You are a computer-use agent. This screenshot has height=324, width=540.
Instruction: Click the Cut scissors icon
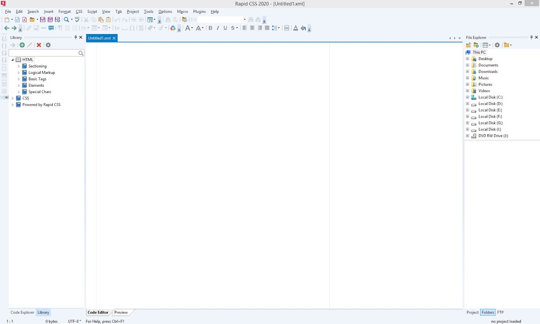(86, 20)
